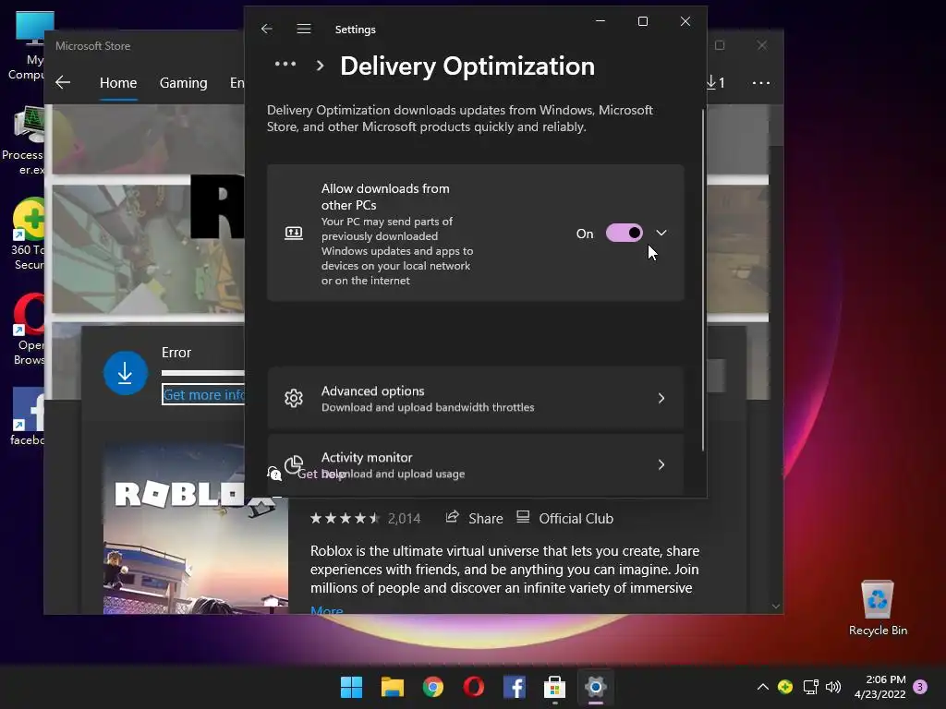Click the 360 security tray icon
This screenshot has height=709, width=946.
click(x=785, y=687)
